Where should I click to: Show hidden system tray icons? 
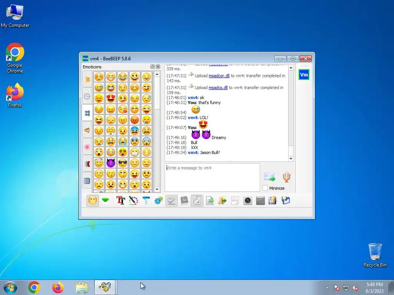327,288
